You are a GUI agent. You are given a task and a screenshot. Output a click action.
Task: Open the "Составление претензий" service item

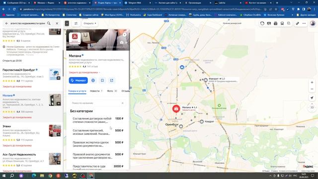97,132
